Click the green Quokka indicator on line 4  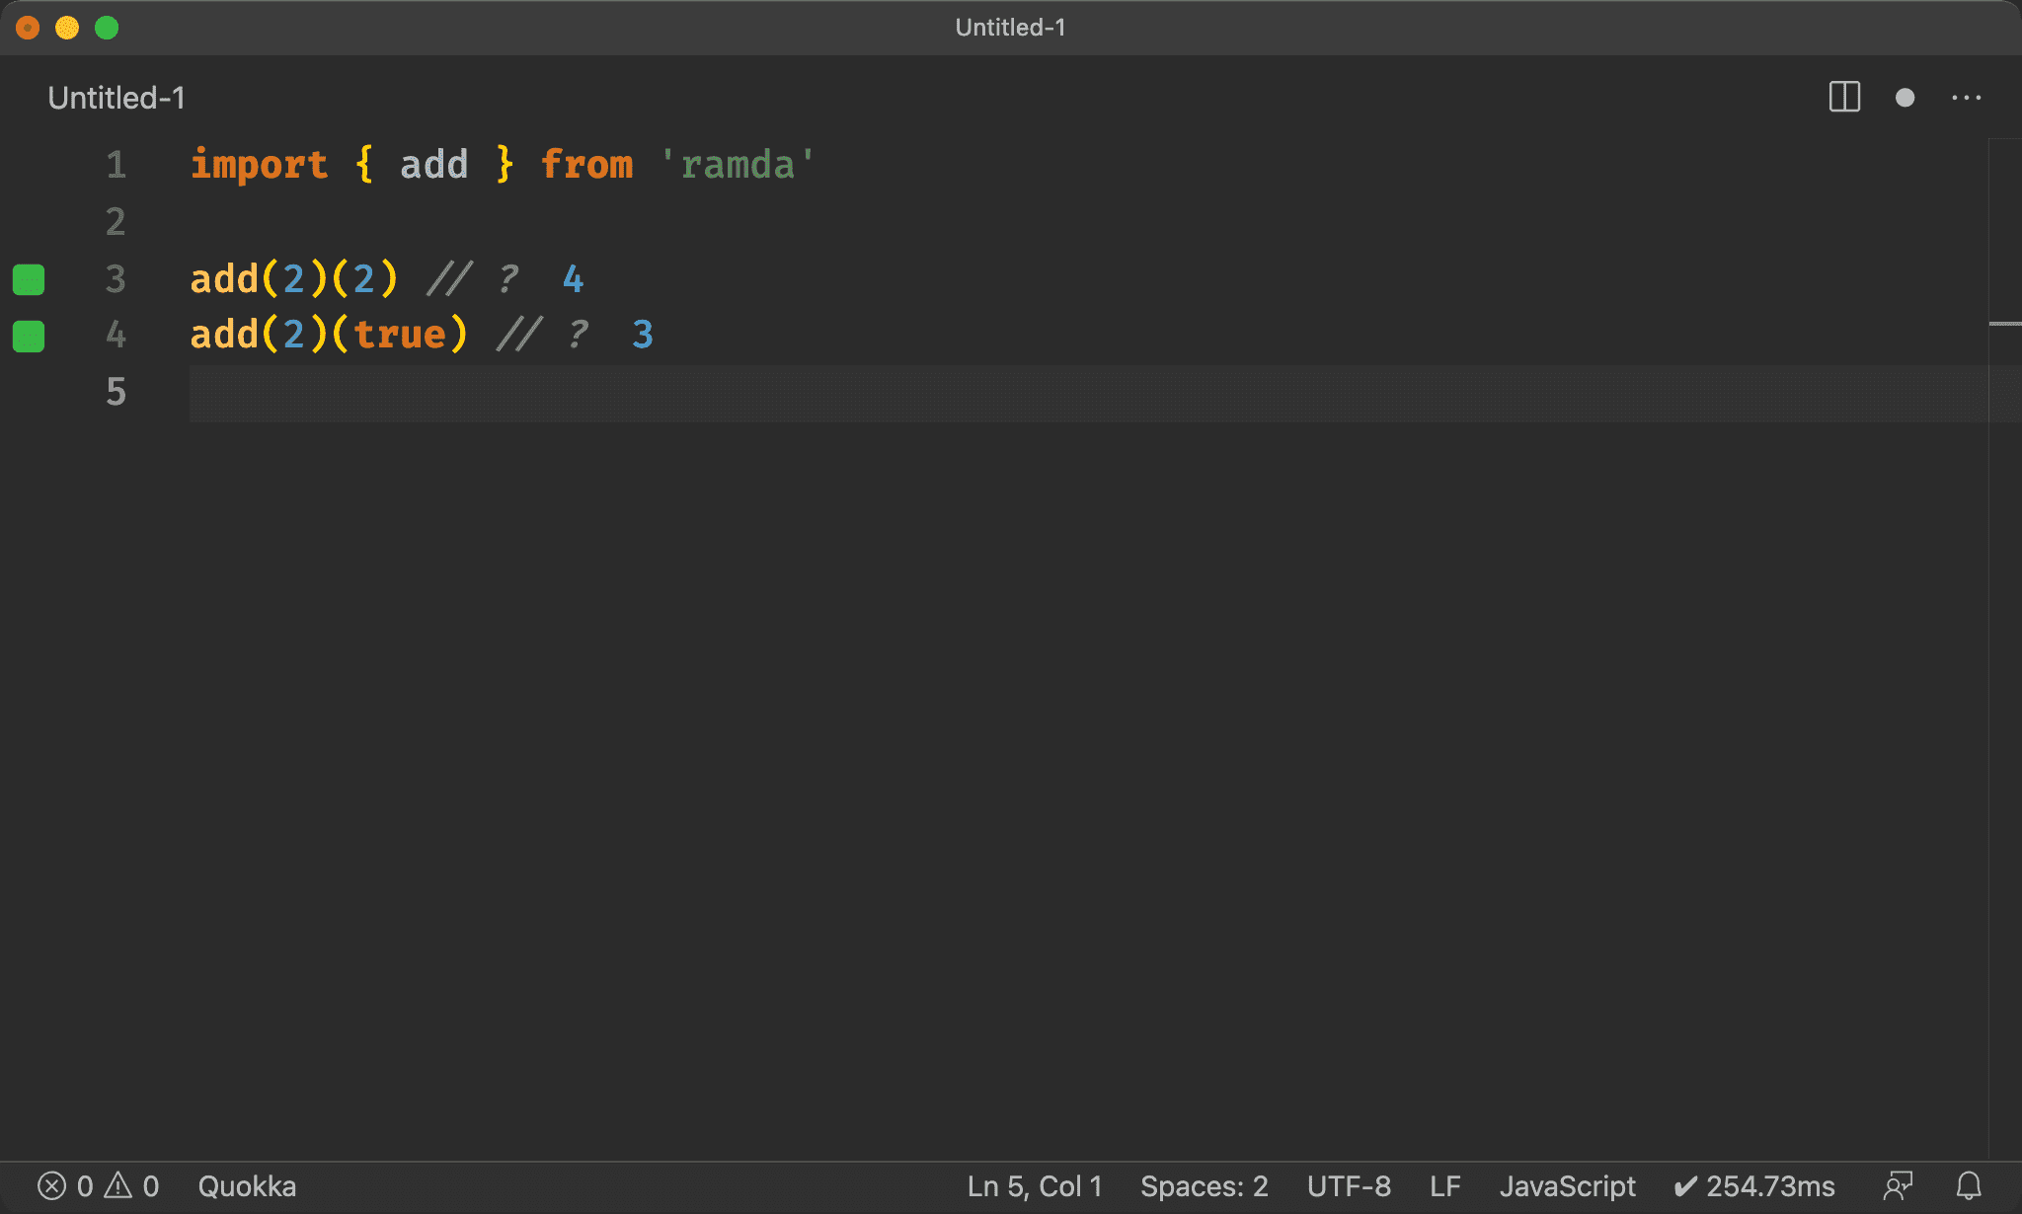pyautogui.click(x=29, y=336)
